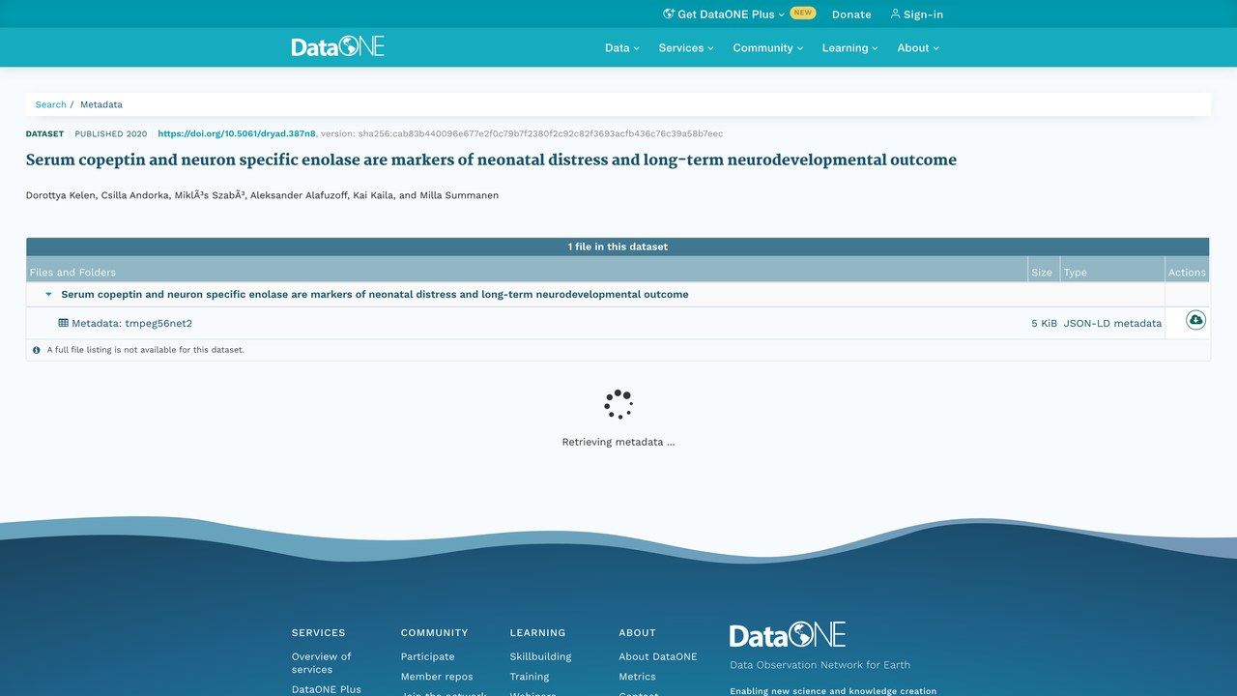
Task: Expand the About navigation menu
Action: pyautogui.click(x=918, y=47)
